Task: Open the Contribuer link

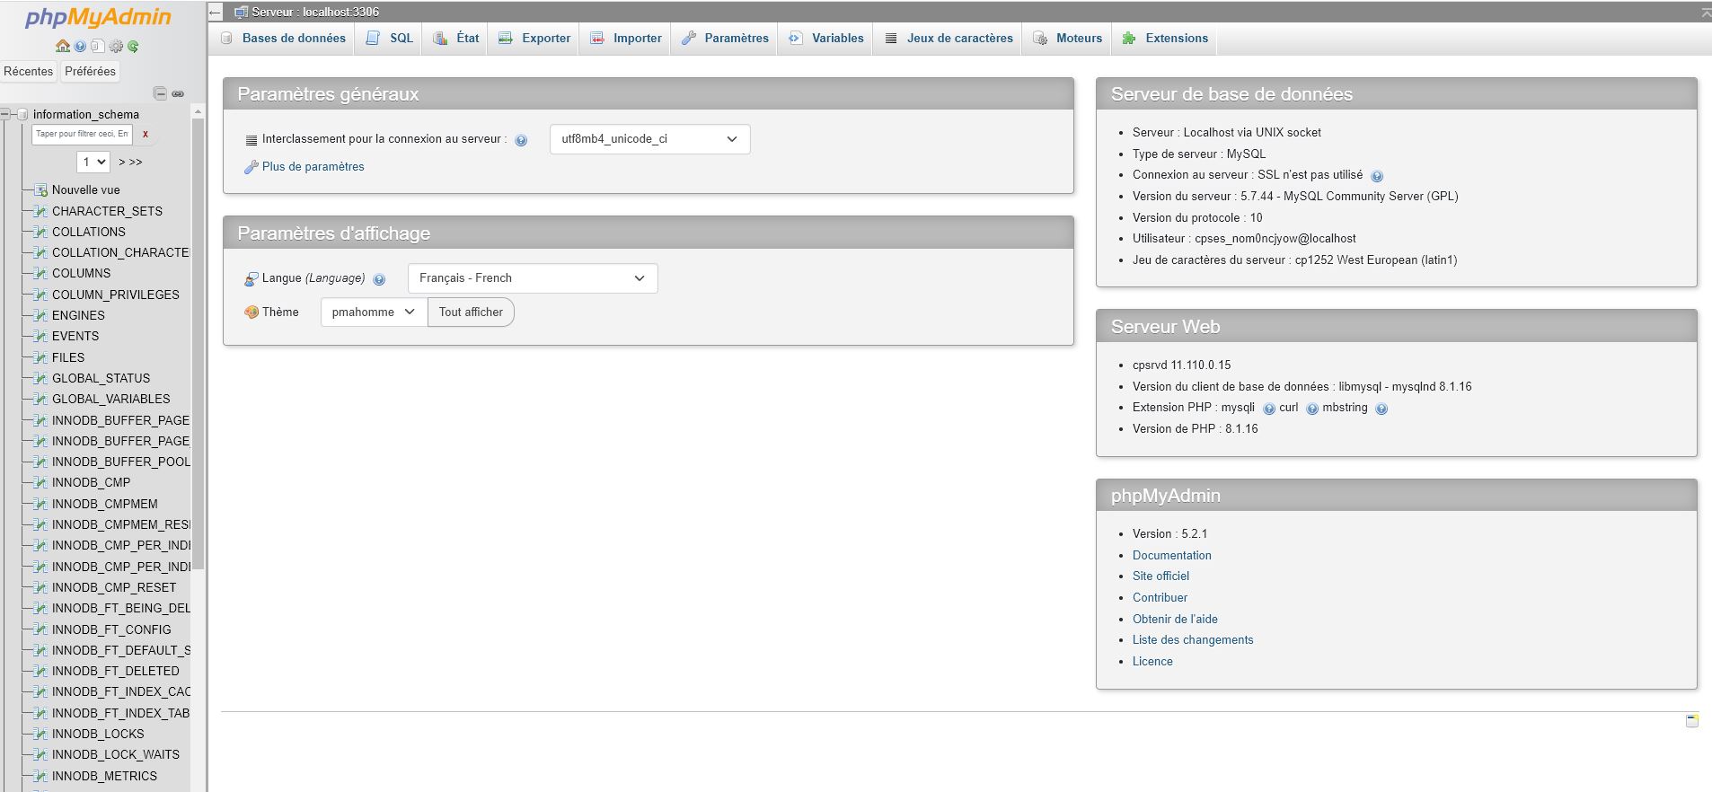Action: [1160, 597]
